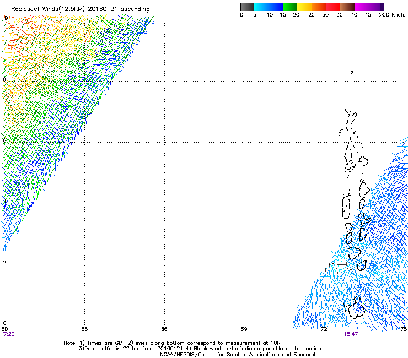
Task: Click the '40' legend scale label
Action: click(x=354, y=15)
